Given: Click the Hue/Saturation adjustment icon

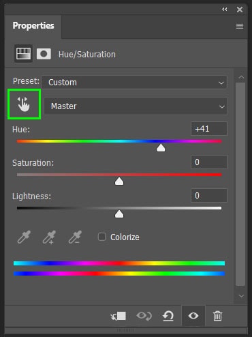Looking at the screenshot, I should [23, 54].
